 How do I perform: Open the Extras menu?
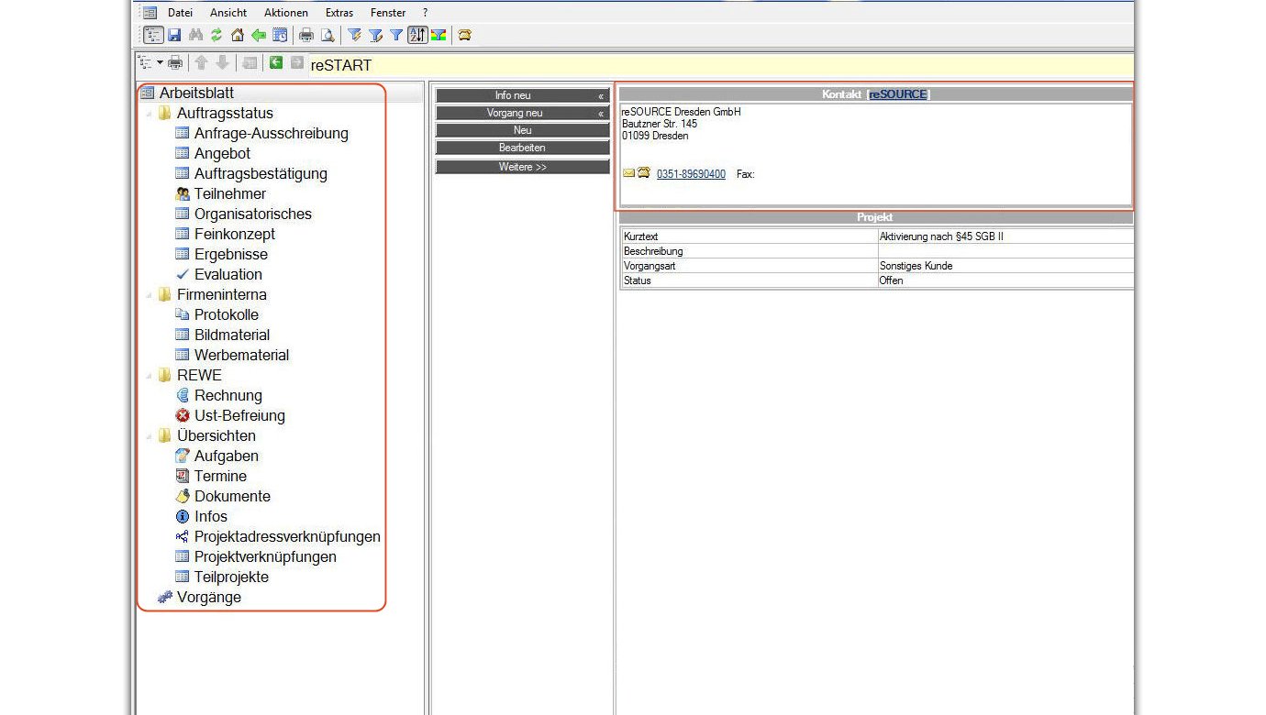coord(339,13)
